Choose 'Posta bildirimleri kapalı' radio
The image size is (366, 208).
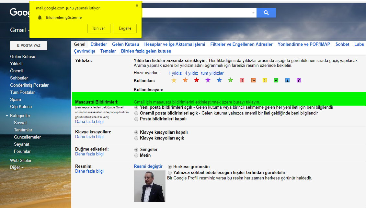point(136,119)
